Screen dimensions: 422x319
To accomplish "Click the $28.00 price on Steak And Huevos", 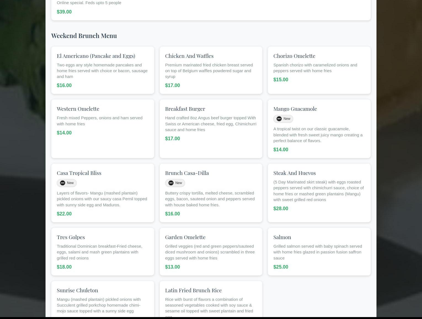I will tap(281, 209).
